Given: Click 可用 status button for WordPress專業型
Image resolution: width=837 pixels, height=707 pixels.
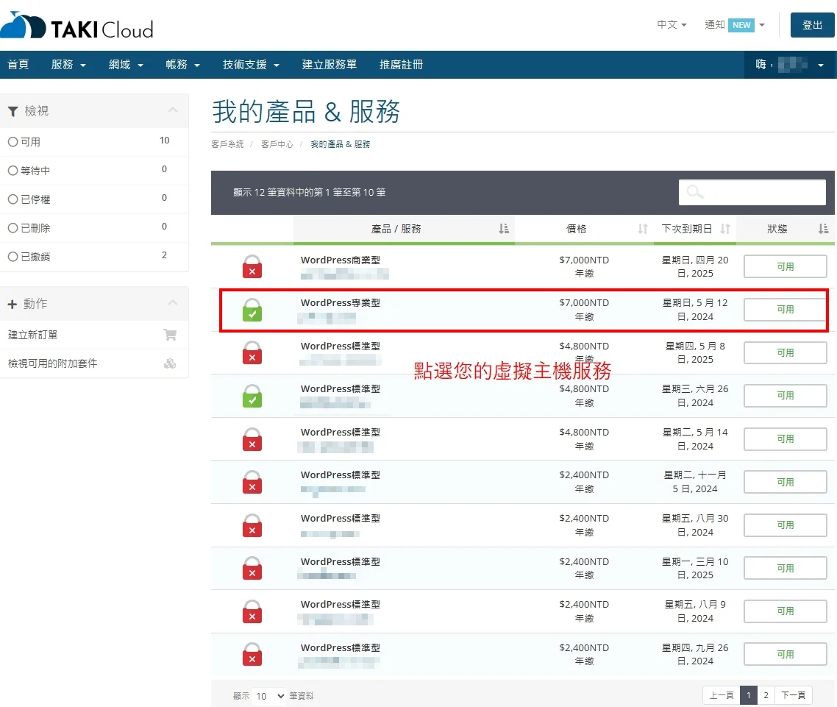Looking at the screenshot, I should click(786, 310).
